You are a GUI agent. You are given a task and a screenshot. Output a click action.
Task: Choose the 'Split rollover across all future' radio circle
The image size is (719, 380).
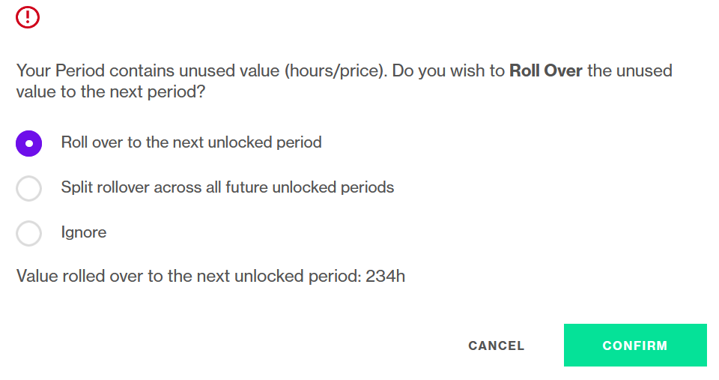pos(29,188)
